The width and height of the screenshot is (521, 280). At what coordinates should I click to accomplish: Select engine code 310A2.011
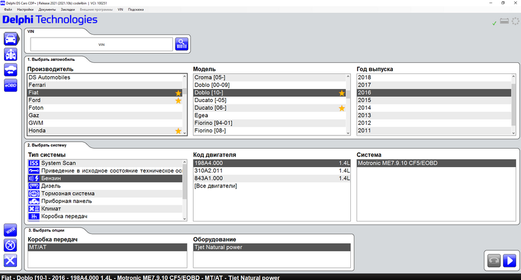272,171
